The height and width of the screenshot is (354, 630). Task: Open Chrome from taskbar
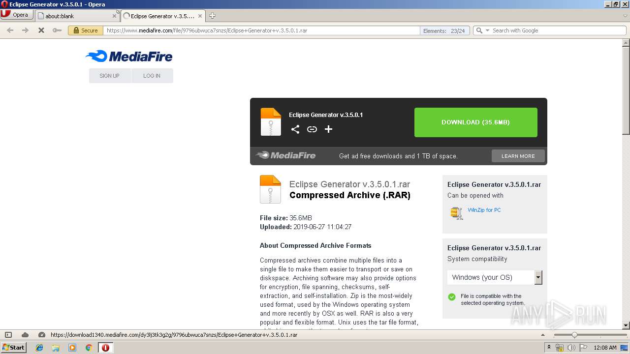89,348
